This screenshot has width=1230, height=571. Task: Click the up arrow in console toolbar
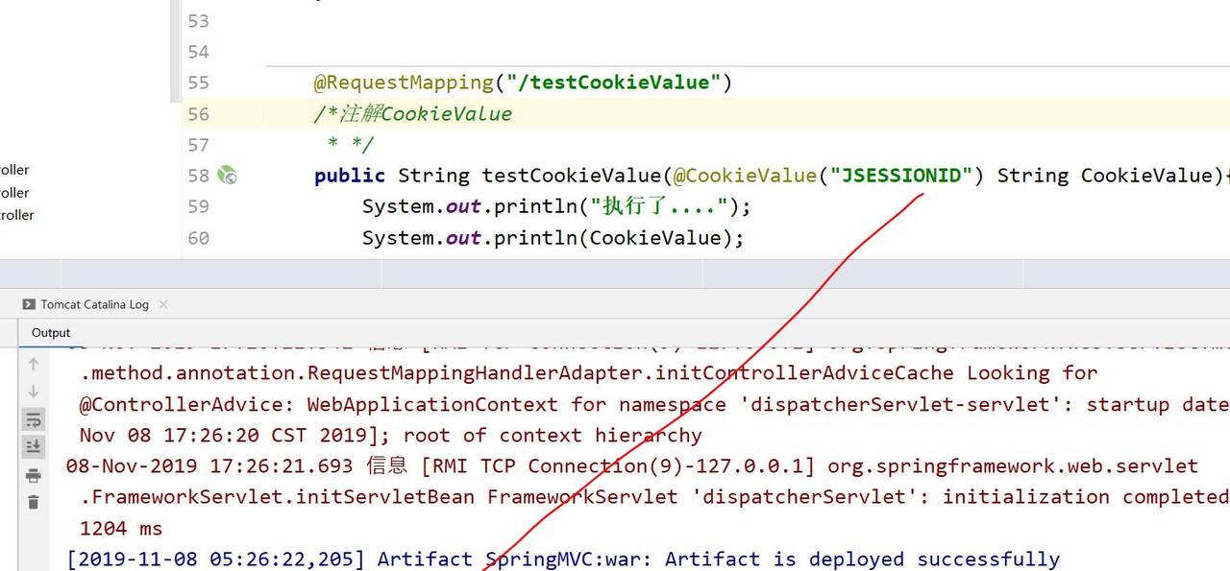coord(33,364)
